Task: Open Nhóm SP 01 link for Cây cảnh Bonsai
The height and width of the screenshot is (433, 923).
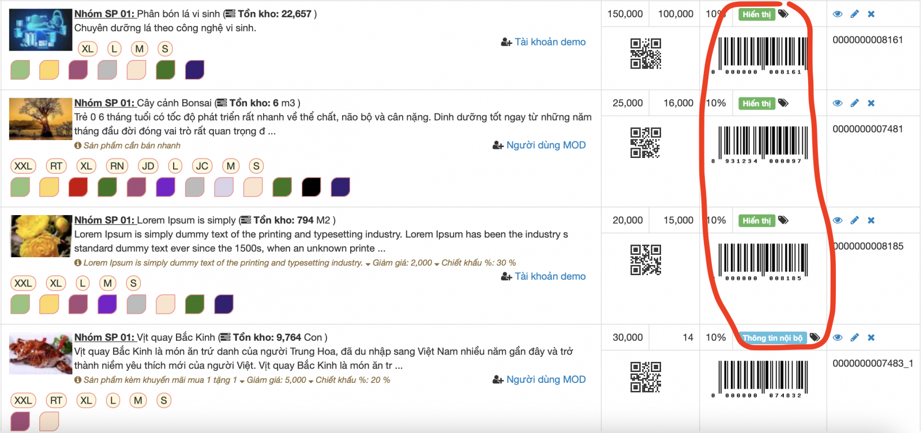Action: click(x=104, y=103)
